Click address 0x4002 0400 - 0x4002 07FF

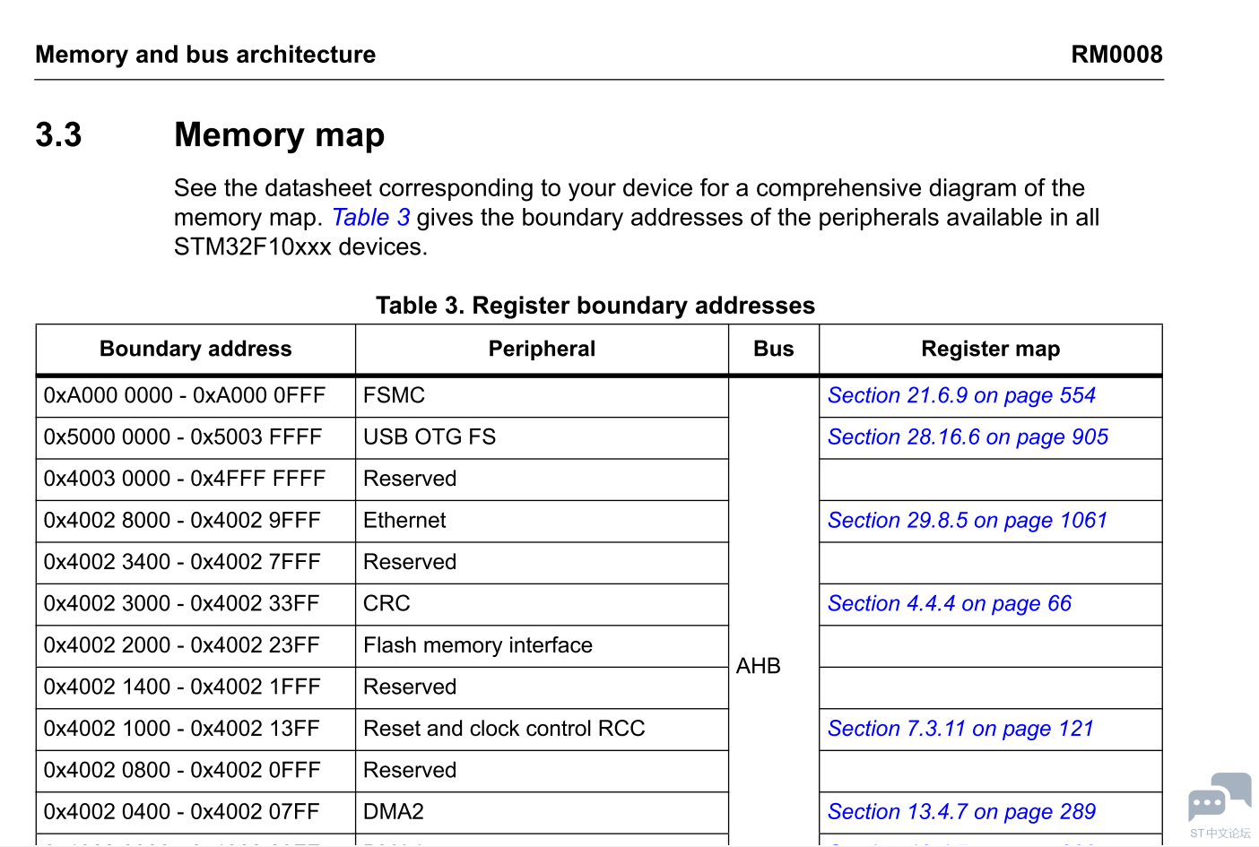(182, 812)
